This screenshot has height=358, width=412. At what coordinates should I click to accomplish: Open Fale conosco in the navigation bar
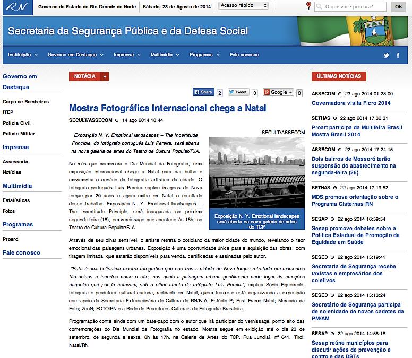point(244,55)
